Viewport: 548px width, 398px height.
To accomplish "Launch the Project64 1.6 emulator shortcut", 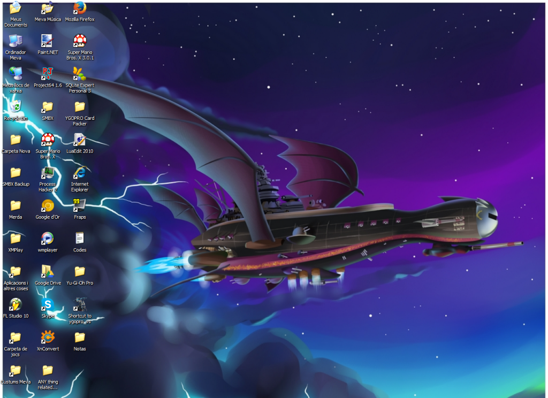I will pos(48,73).
